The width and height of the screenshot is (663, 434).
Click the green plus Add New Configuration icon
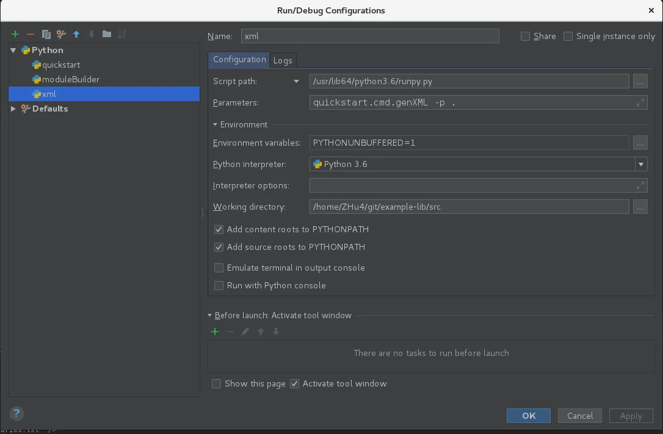tap(15, 35)
